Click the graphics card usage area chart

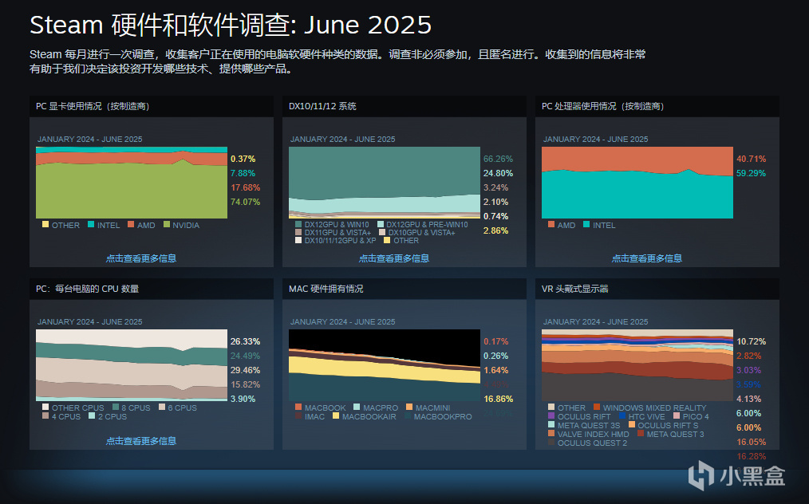pos(132,182)
